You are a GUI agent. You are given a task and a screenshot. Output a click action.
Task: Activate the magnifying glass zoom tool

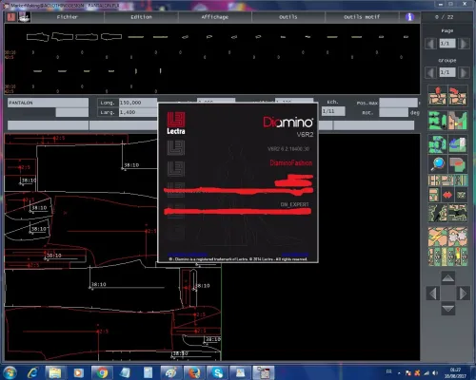437,164
